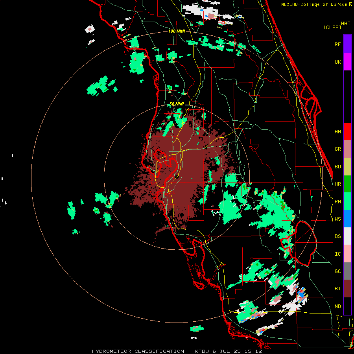Click the RF purple legend swatch

[347, 44]
